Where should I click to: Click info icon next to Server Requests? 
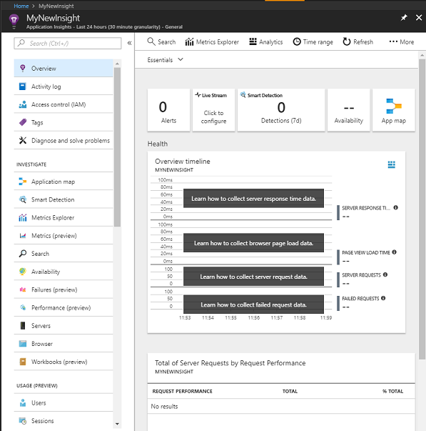pyautogui.click(x=385, y=274)
